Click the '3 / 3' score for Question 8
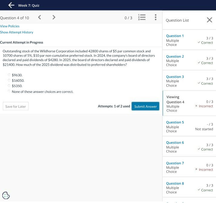Screen dimensions: 216x203 pos(210,185)
